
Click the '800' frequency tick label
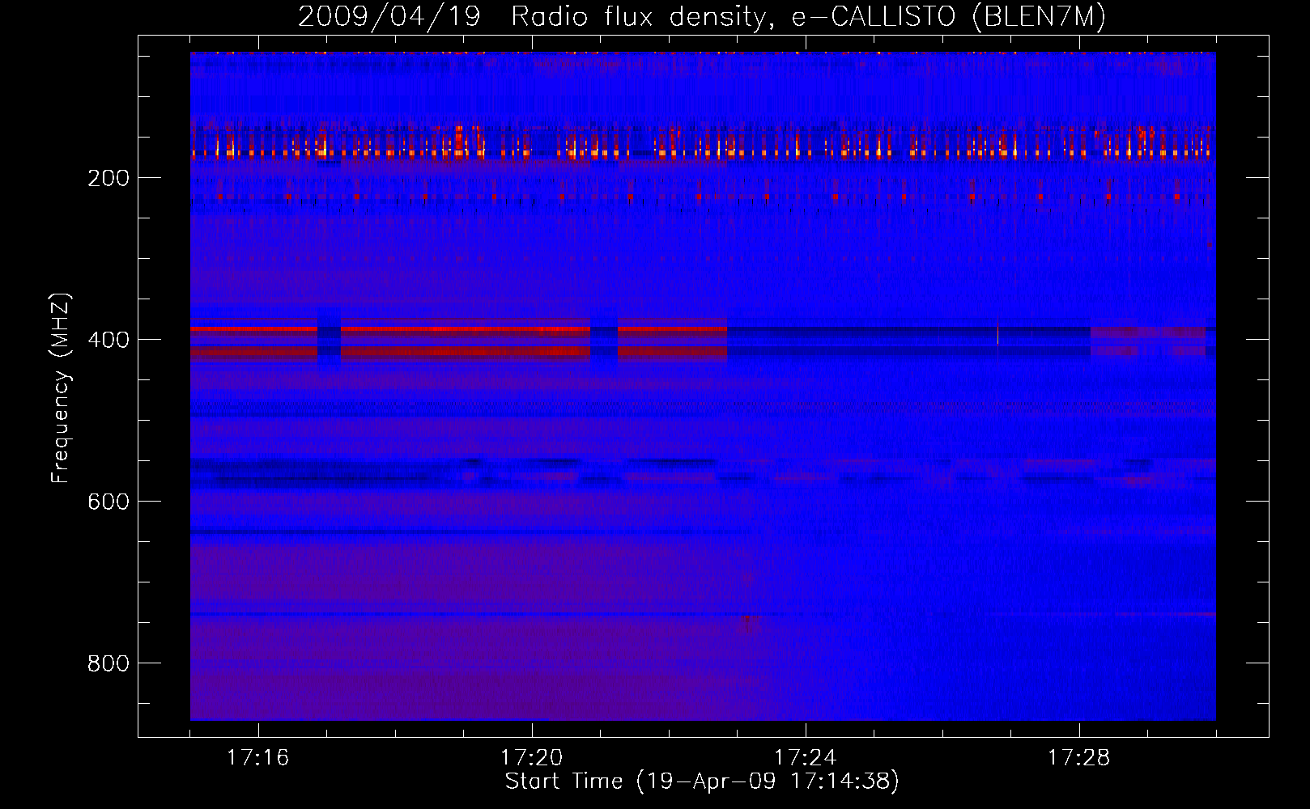108,663
